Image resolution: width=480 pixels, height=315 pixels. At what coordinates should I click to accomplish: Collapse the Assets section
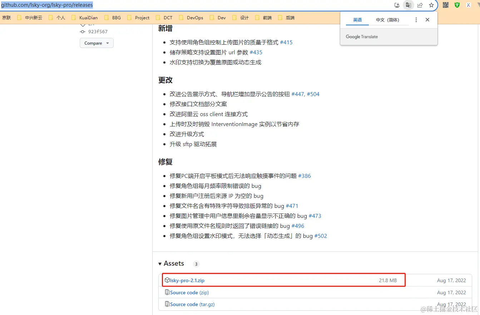click(171, 264)
